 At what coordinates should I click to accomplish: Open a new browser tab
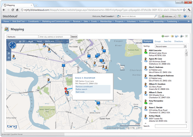coord(36,5)
